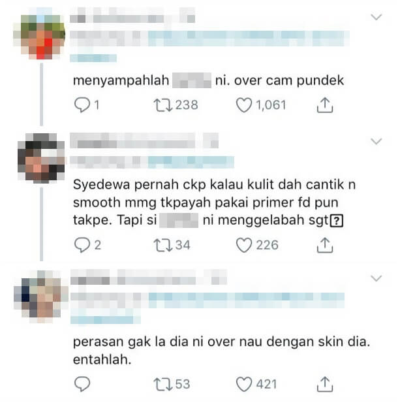The width and height of the screenshot is (400, 403).
Task: Open the third tweet's chevron menu
Action: point(377,278)
